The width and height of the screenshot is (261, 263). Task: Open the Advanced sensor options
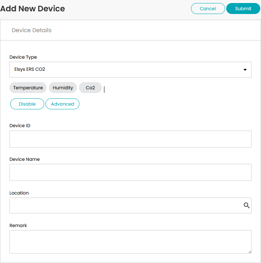pos(62,104)
